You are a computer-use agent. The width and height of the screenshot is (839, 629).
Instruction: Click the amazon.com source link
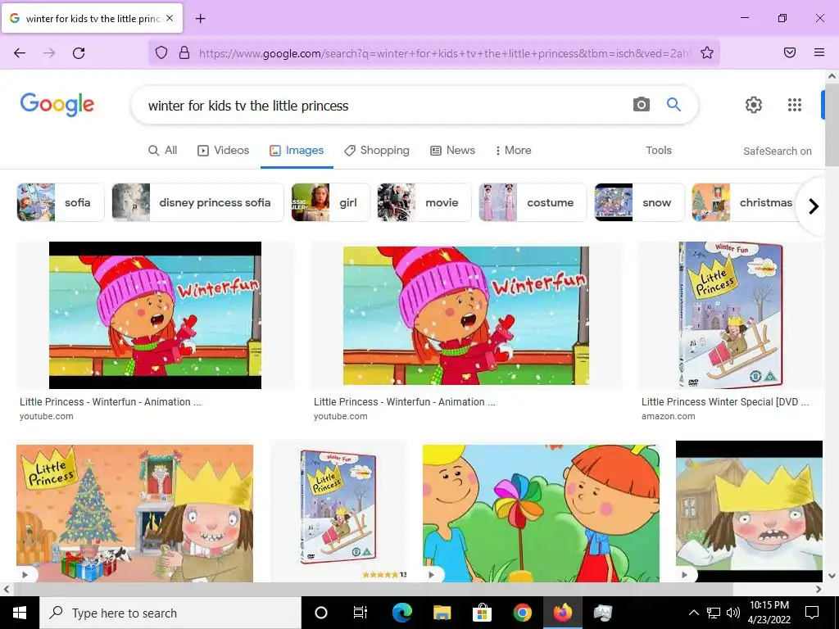click(668, 416)
